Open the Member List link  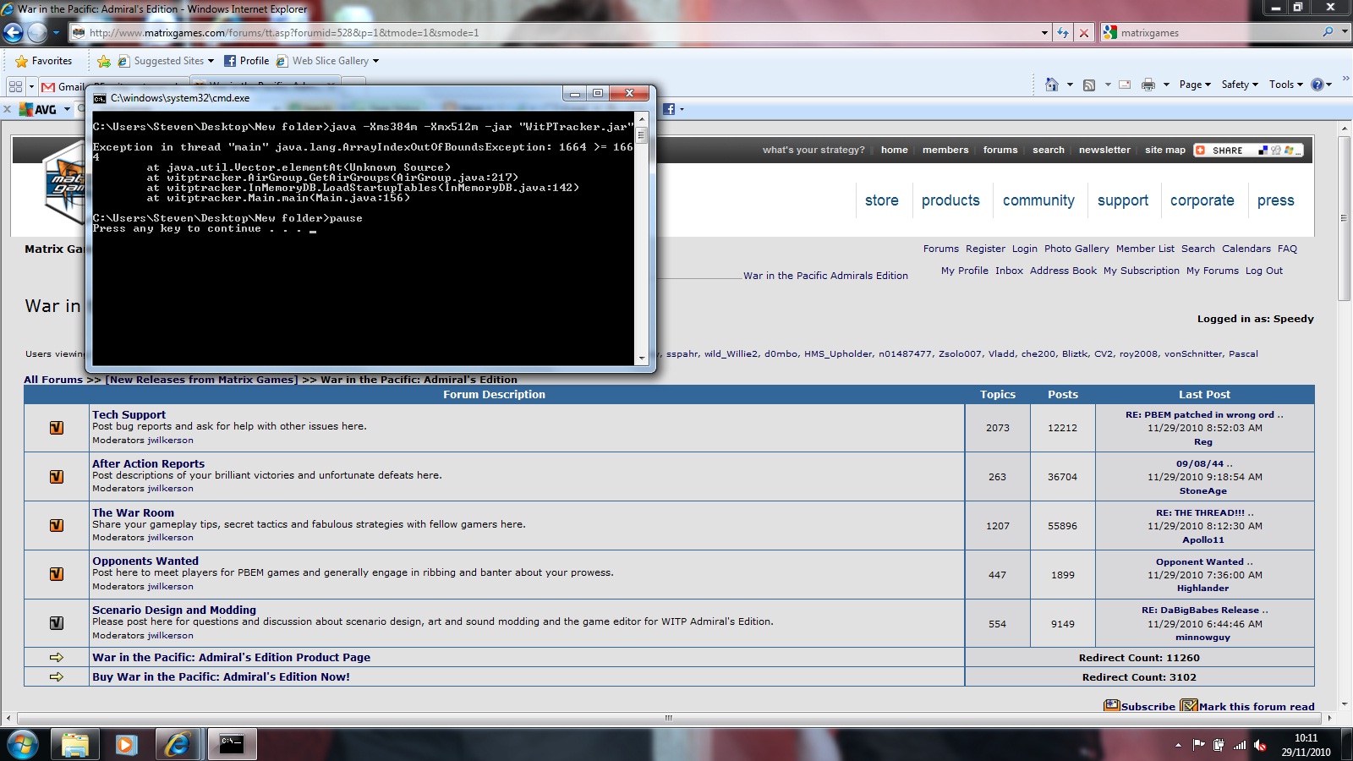(1145, 249)
